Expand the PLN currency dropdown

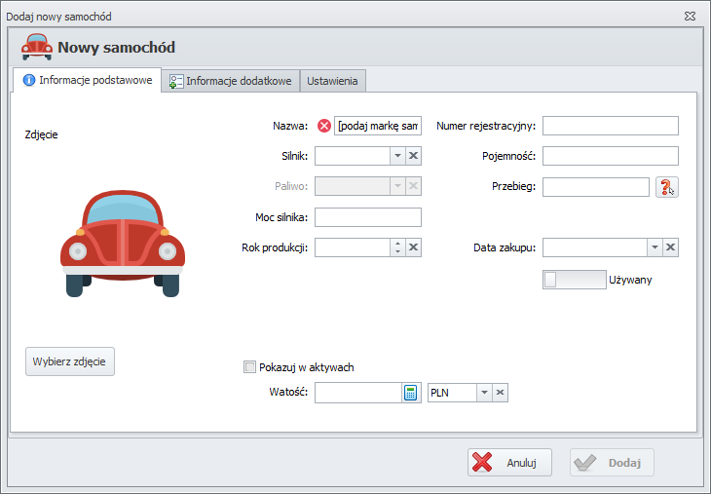pos(483,392)
